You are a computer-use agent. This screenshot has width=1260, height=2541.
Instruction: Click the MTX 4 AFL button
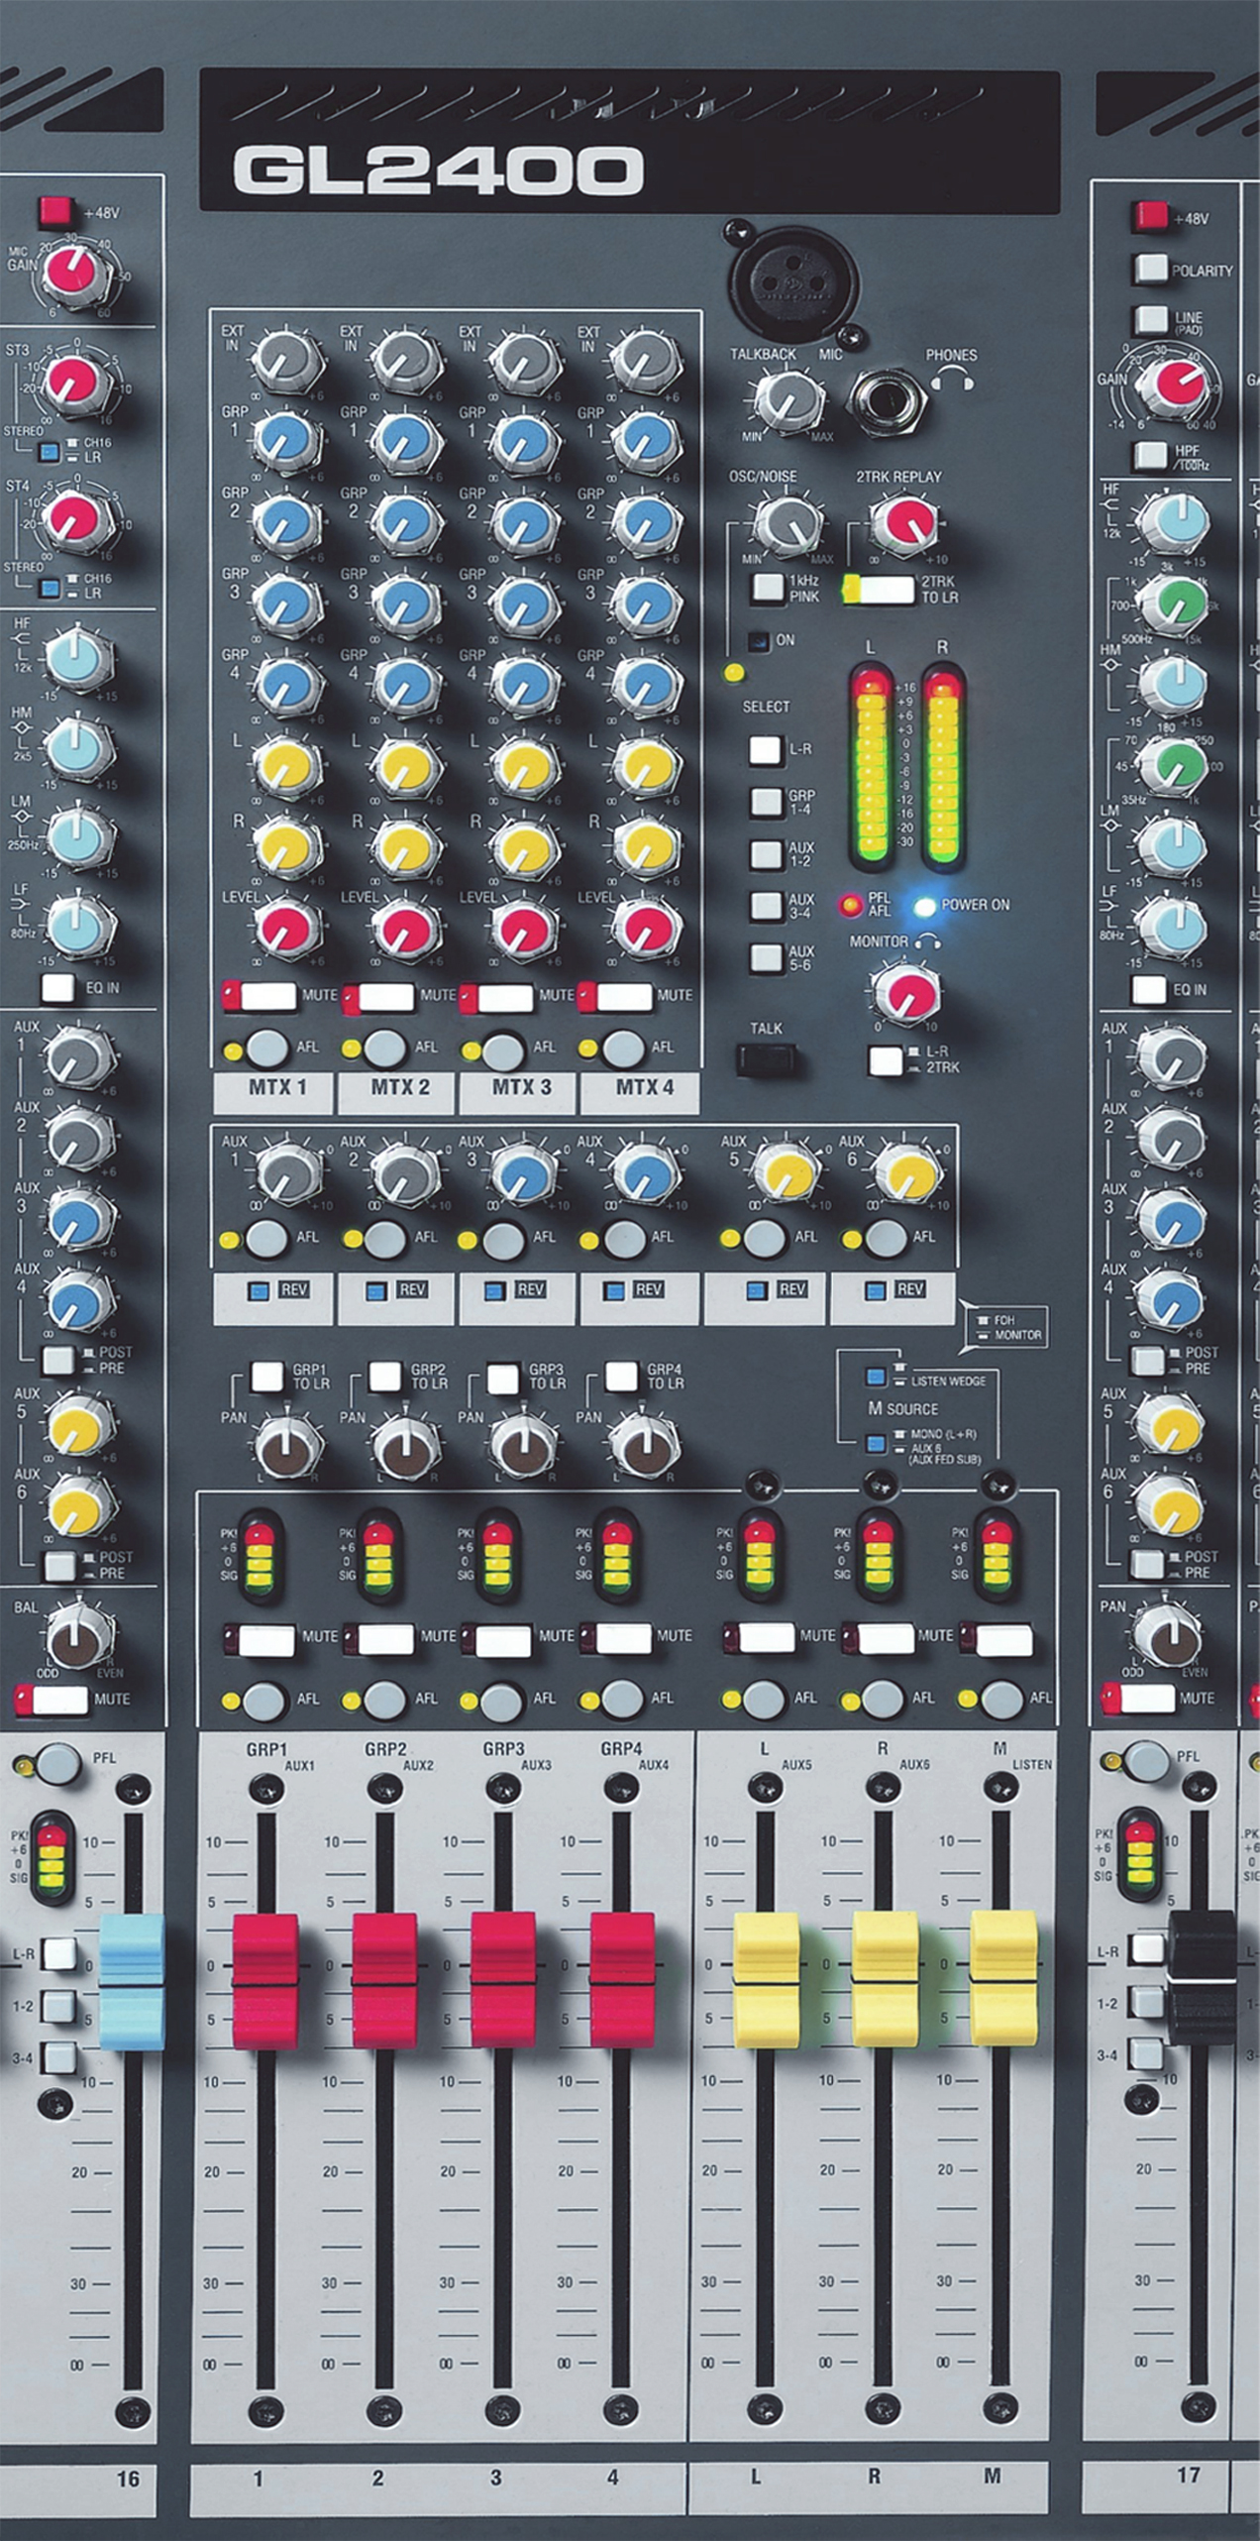623,1047
